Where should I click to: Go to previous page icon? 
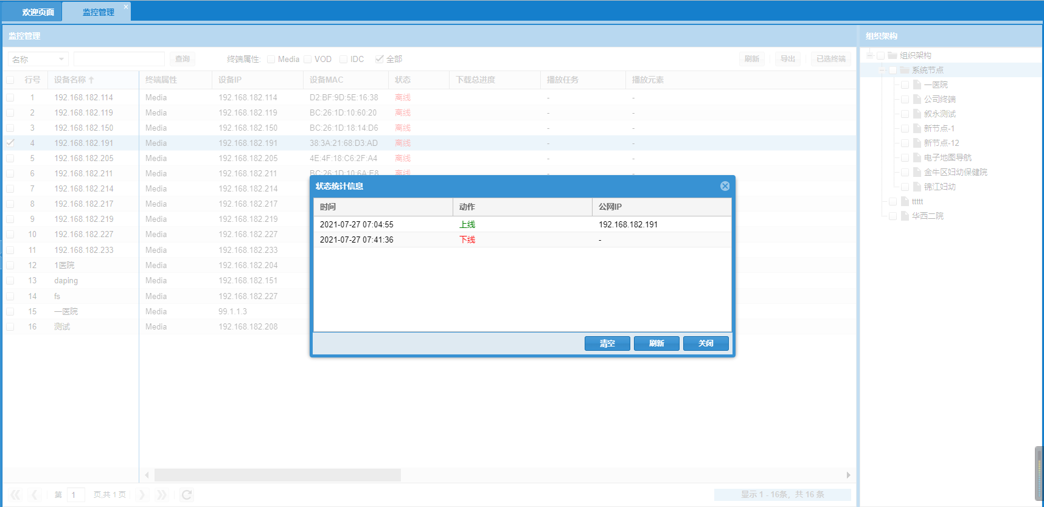click(35, 495)
